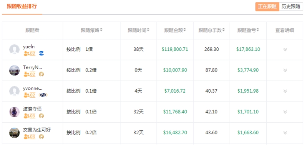Expand details for TerryN row
The image size is (307, 145).
click(285, 70)
